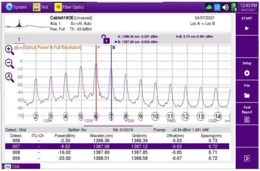Image resolution: width=260 pixels, height=171 pixels.
Task: Click channel marker 10 on the graph
Action: point(155,117)
